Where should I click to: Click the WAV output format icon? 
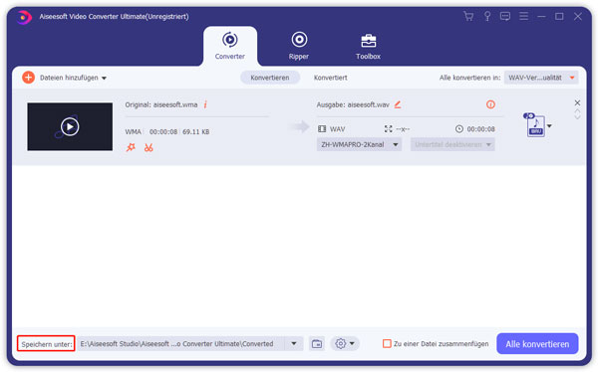pos(535,125)
